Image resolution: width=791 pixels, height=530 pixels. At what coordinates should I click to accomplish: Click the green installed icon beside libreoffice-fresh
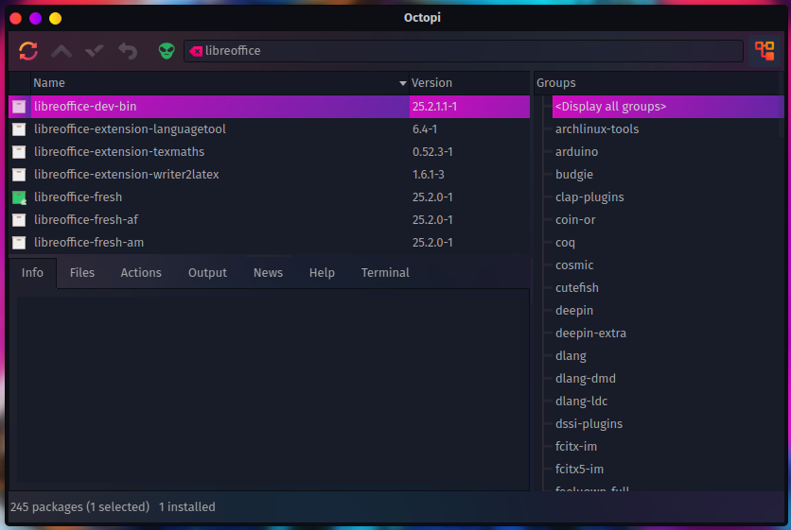19,197
